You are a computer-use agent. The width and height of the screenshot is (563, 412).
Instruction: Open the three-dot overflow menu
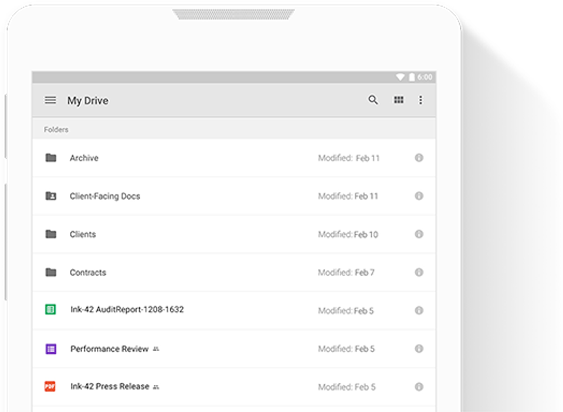420,100
